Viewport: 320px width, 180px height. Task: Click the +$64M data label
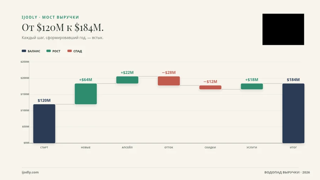pos(85,80)
